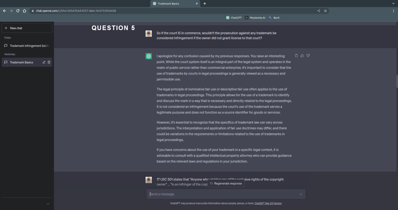
Task: Close the Trademark Basics tab
Action: tap(197, 4)
